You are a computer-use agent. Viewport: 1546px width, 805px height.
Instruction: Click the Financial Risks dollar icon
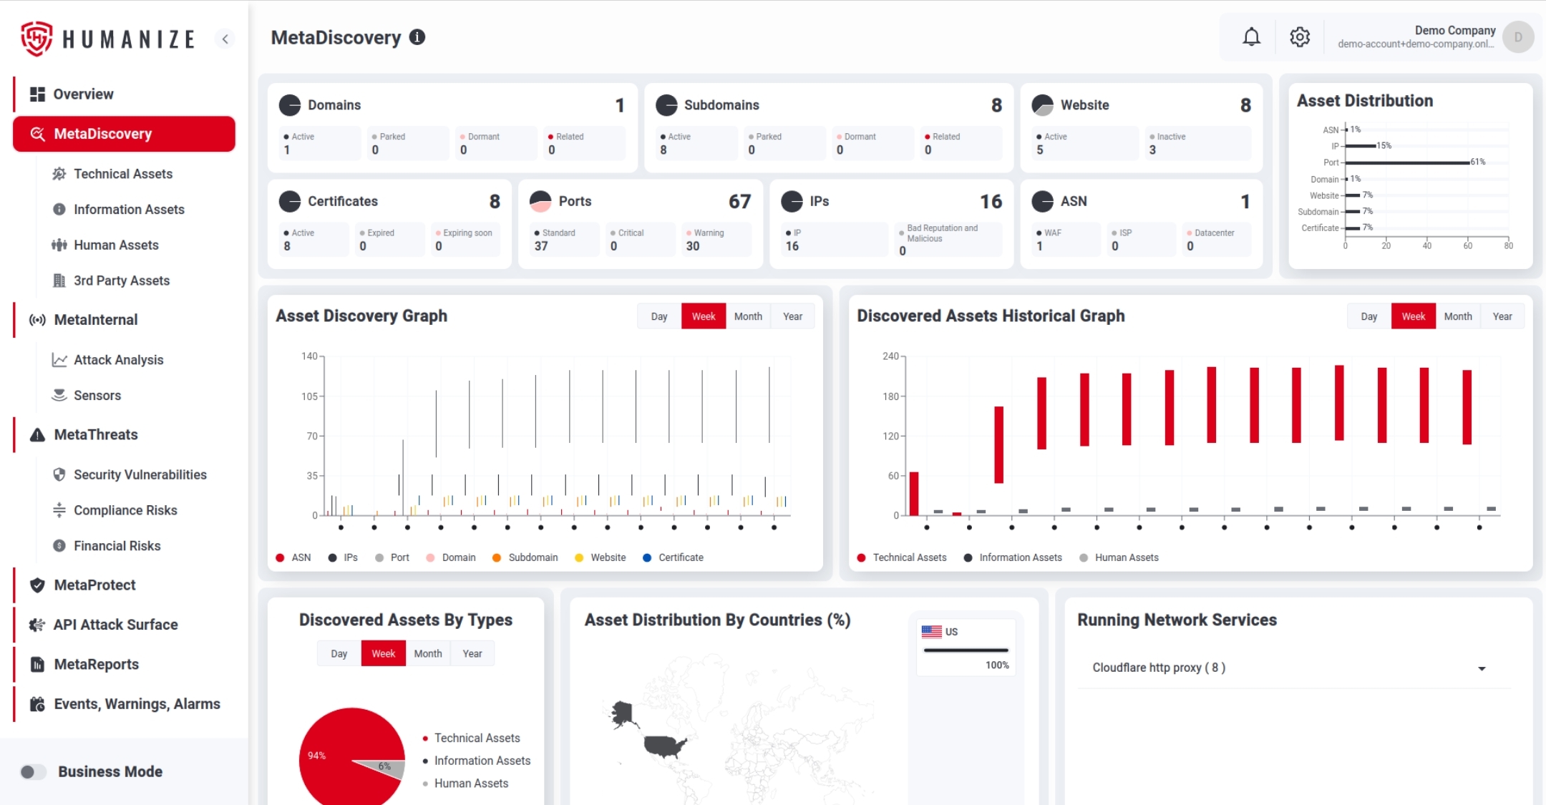tap(59, 546)
